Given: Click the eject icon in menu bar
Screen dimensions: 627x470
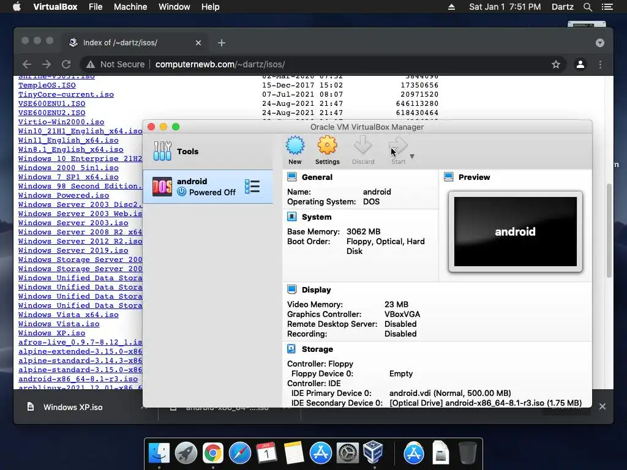Looking at the screenshot, I should point(451,7).
